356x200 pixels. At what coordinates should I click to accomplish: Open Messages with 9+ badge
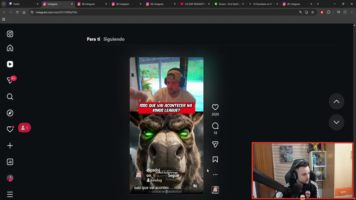click(11, 80)
